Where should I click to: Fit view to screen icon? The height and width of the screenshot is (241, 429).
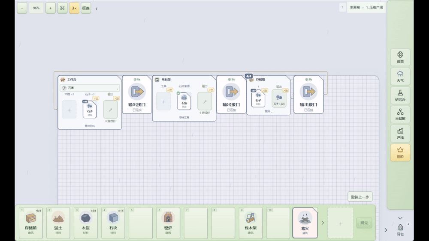(62, 8)
